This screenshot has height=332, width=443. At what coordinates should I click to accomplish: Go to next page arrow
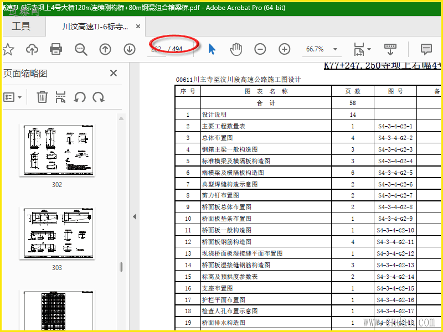[130, 49]
